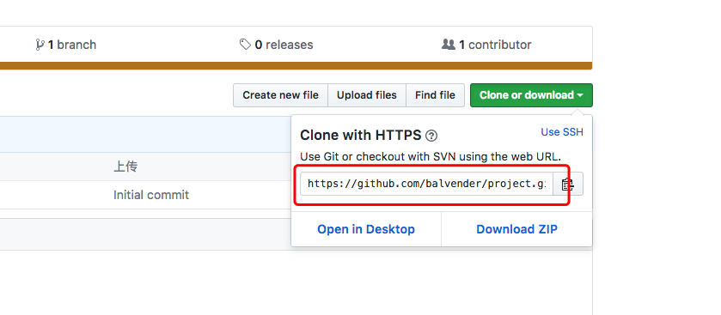This screenshot has height=315, width=721.
Task: Click the Clone or download caret arrow
Action: 580,95
